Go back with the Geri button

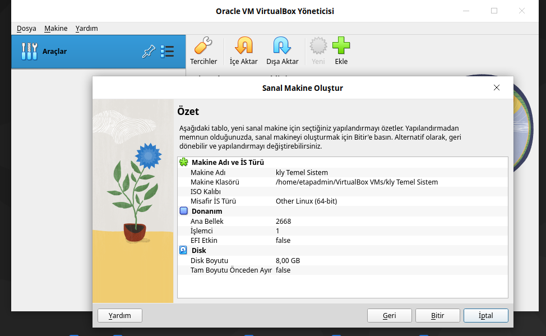(389, 316)
